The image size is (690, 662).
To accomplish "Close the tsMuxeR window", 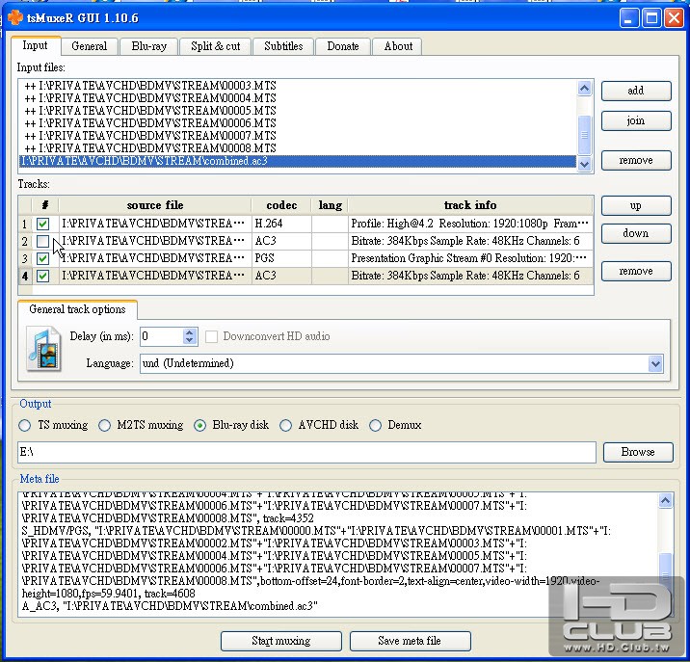I will click(674, 18).
